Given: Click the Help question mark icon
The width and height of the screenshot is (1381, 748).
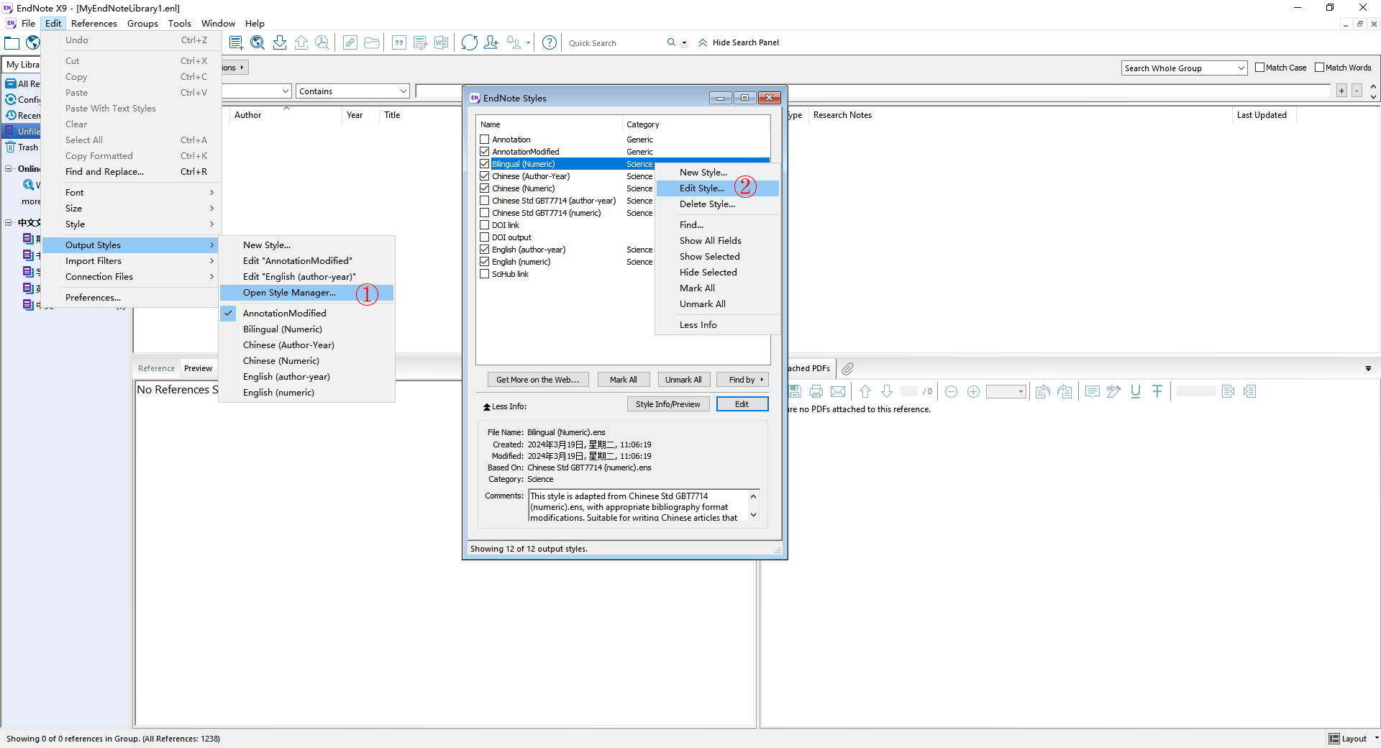Looking at the screenshot, I should (x=549, y=42).
